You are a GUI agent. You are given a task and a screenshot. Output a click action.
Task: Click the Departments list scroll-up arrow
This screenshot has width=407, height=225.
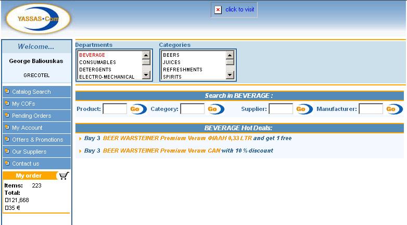pyautogui.click(x=146, y=55)
